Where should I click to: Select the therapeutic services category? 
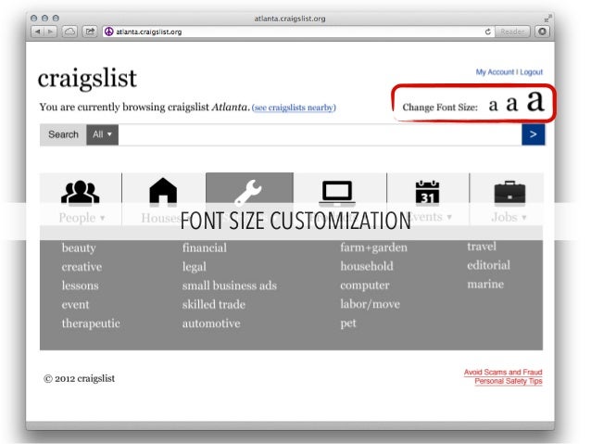[x=91, y=323]
